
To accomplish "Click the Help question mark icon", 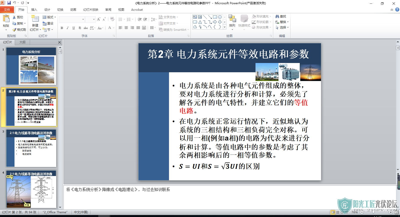I will point(397,9).
